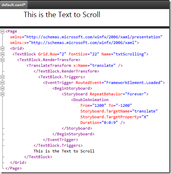The width and height of the screenshot is (171, 174).
Task: Click the closing TextBlock tag
Action: tap(38, 157)
